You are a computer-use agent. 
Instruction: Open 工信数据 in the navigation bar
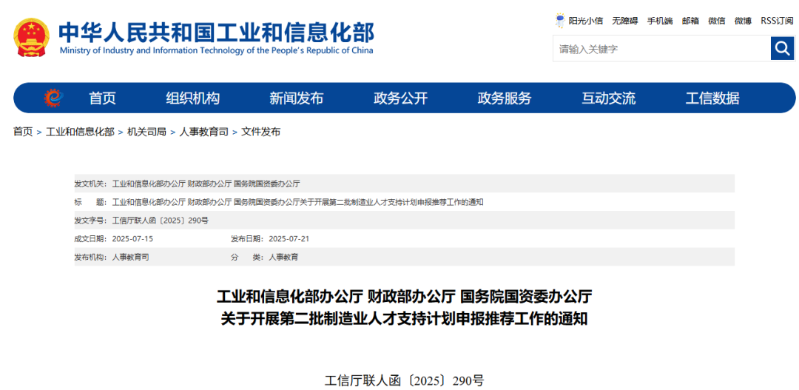click(712, 98)
